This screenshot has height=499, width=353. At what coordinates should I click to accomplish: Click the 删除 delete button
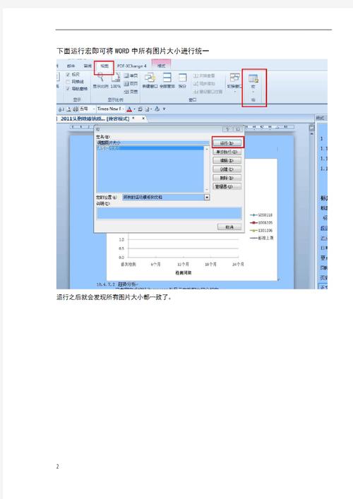point(227,178)
